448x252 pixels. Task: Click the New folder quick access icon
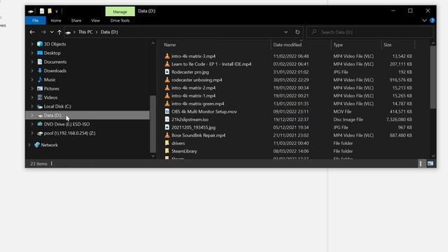[x=50, y=11]
